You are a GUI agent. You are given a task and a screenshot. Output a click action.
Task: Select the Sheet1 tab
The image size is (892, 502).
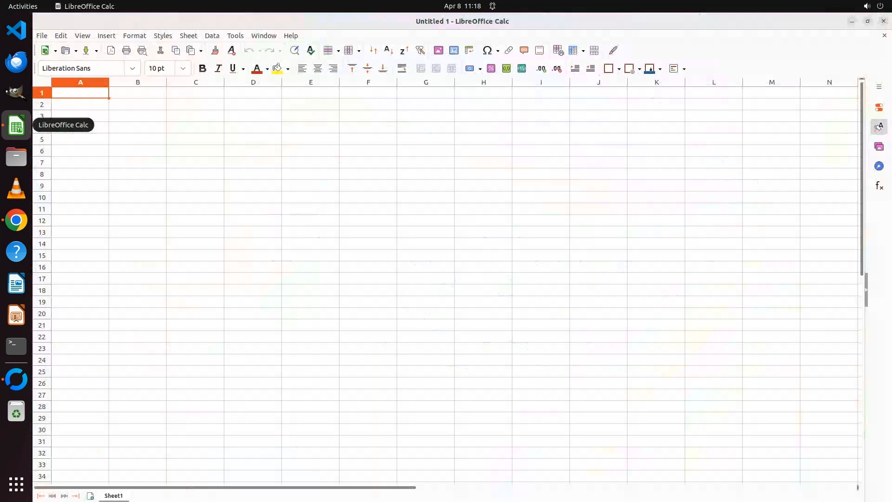pyautogui.click(x=113, y=496)
